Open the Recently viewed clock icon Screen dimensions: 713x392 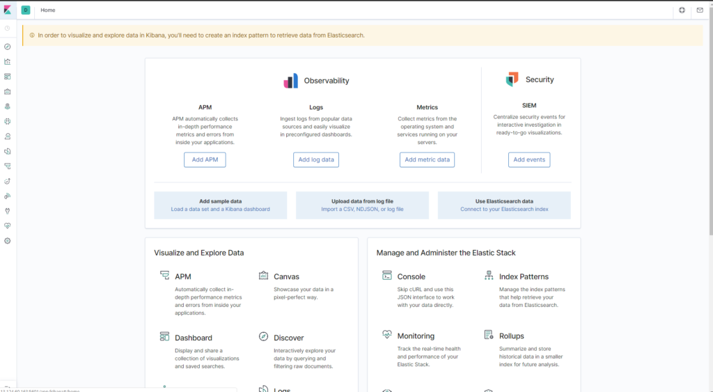(7, 28)
